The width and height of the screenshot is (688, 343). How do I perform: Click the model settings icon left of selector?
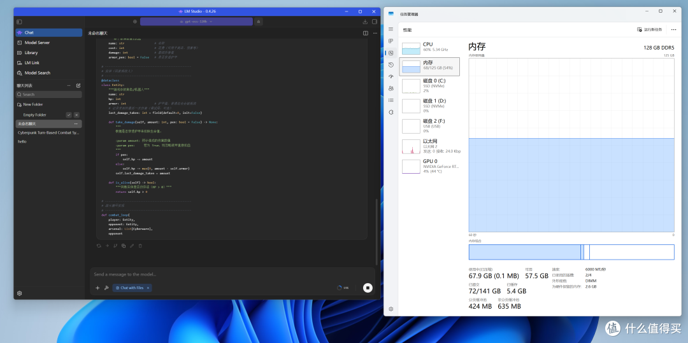click(x=135, y=22)
